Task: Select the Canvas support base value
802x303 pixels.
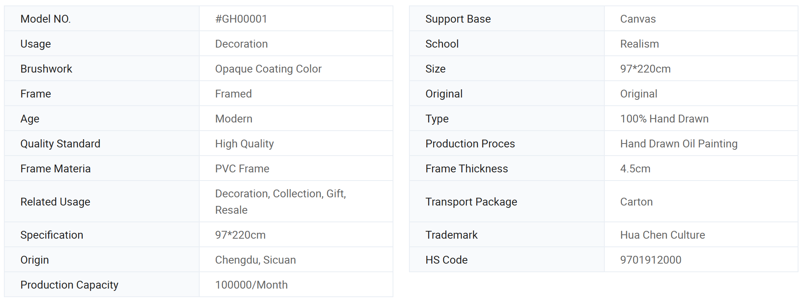Action: [638, 19]
